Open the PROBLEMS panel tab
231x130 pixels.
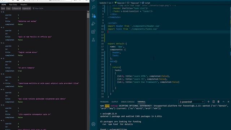(x=104, y=102)
